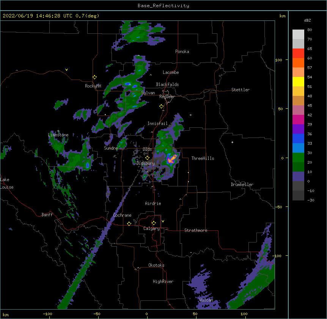327x319 pixels.
Task: Click the -100 tick on the vertical axis
Action: 277,256
